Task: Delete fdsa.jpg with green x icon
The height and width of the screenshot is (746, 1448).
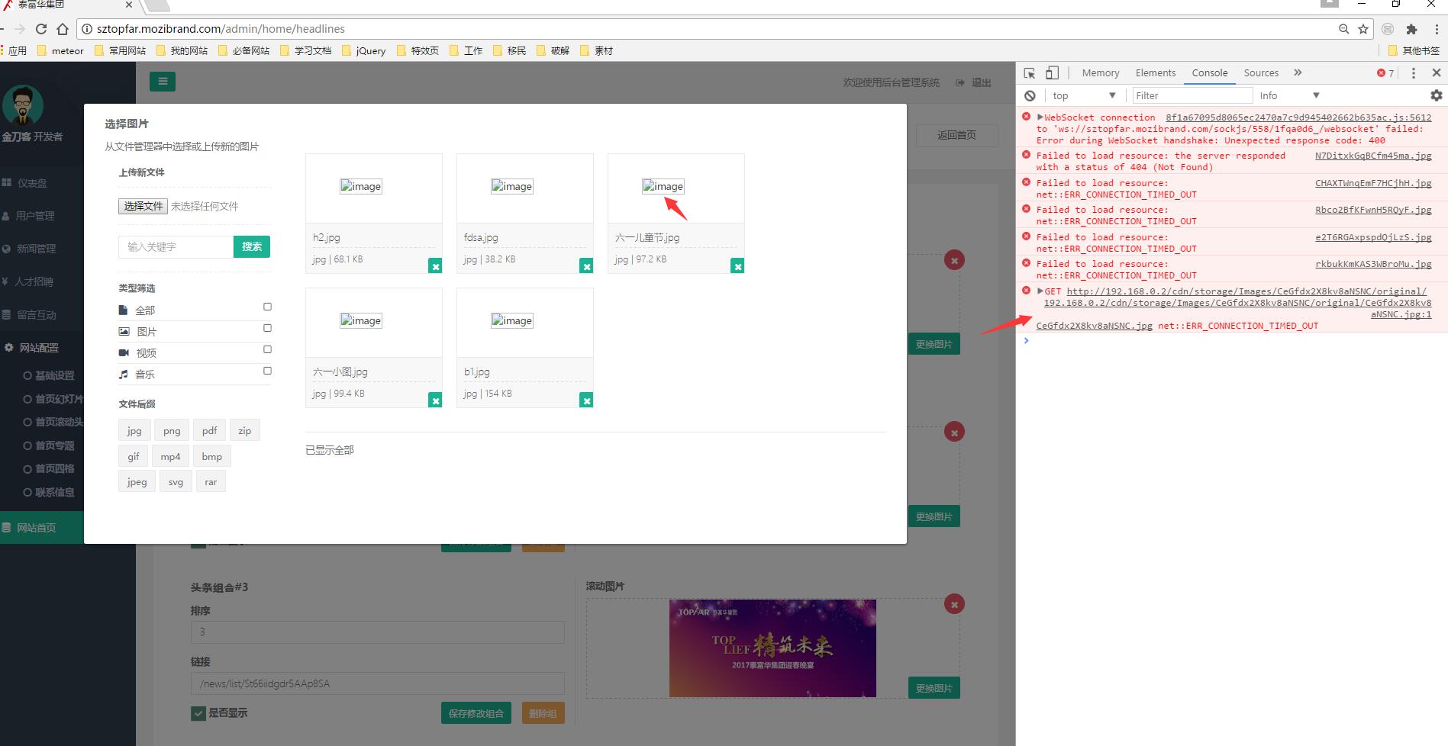Action: coord(586,266)
